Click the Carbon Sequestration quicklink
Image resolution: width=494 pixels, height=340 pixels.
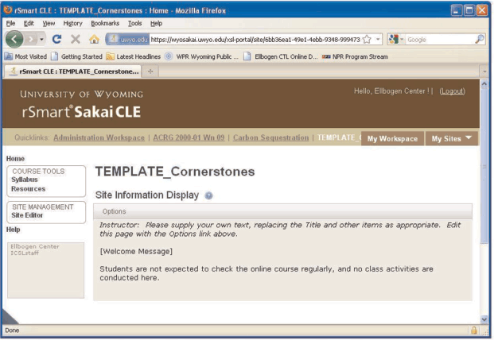pos(271,137)
